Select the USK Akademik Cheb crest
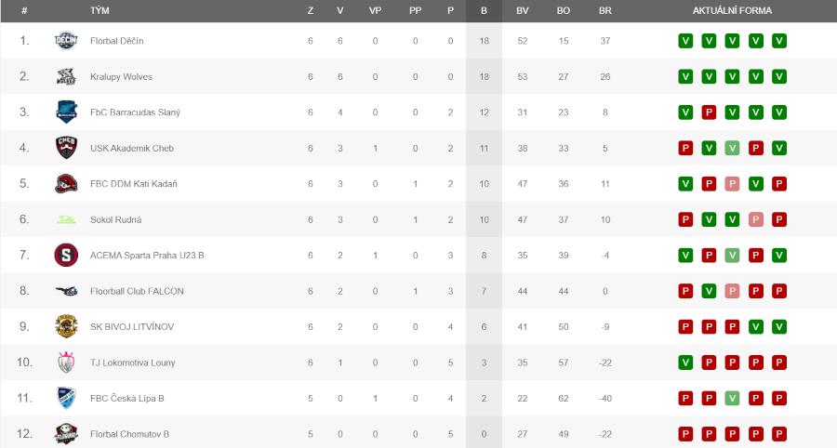Screen dimensions: 837x448 click(x=66, y=148)
